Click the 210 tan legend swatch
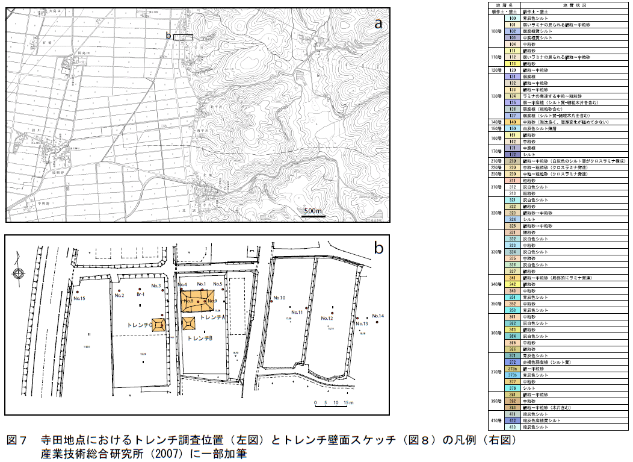Screen dimensions: 633x462 coord(512,161)
